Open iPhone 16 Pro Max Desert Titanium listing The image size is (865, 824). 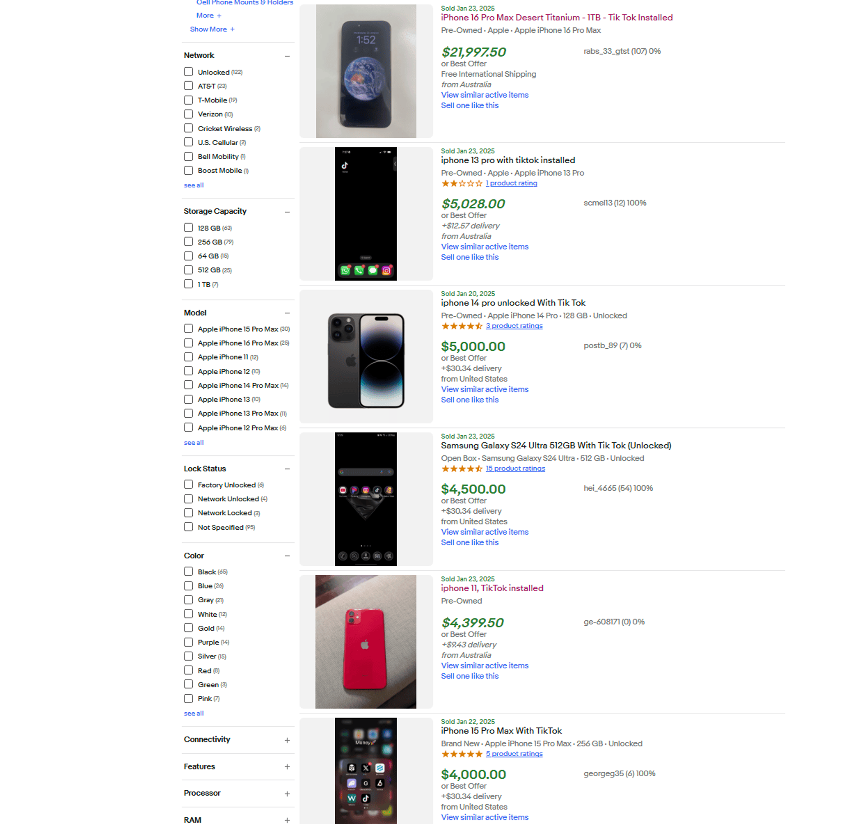(556, 18)
